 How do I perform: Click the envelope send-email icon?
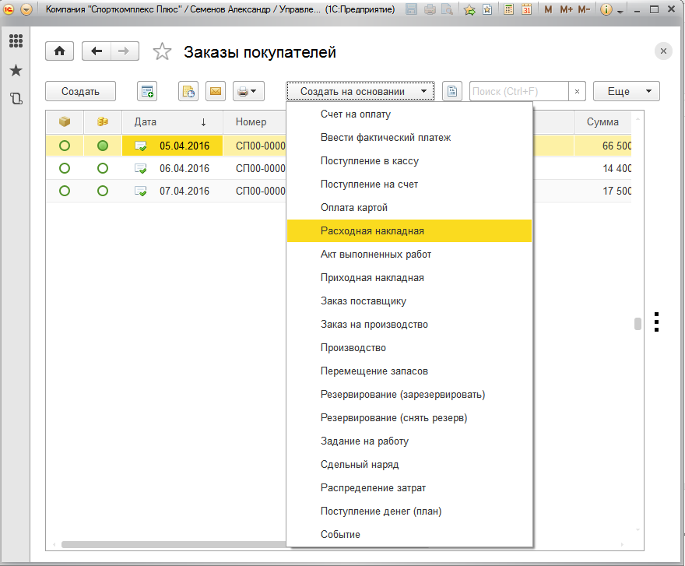pyautogui.click(x=216, y=91)
